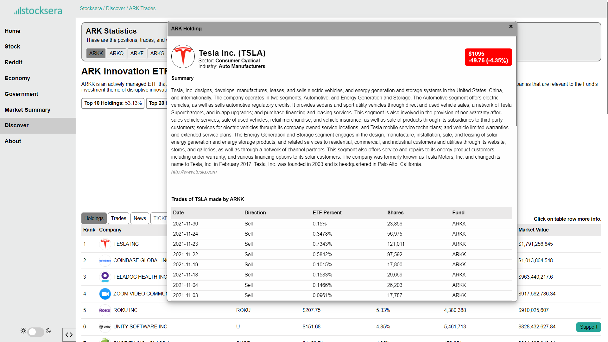Select the ARKF fund button
This screenshot has height=342, width=608.
coord(137,53)
